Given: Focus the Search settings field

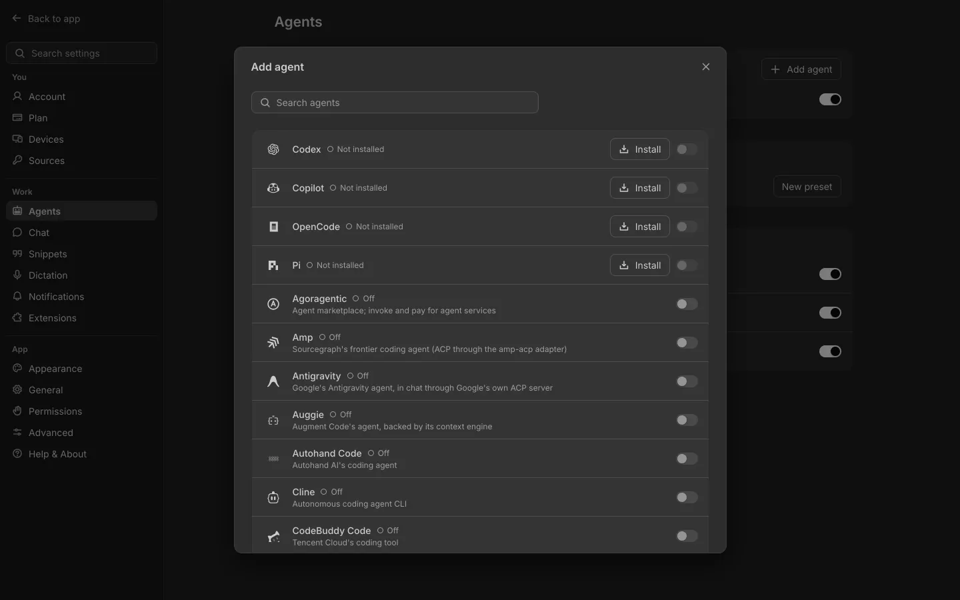Looking at the screenshot, I should [81, 53].
